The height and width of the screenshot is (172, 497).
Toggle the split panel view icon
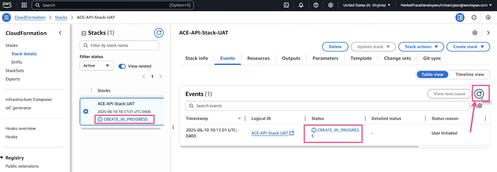460,17
